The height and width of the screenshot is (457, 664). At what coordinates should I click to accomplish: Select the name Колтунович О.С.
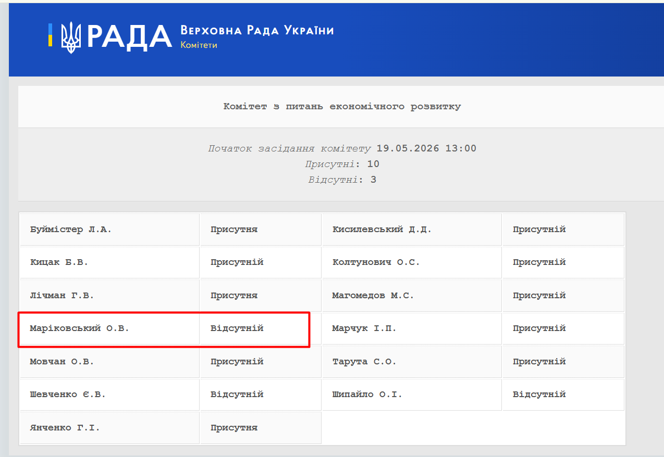click(x=376, y=262)
